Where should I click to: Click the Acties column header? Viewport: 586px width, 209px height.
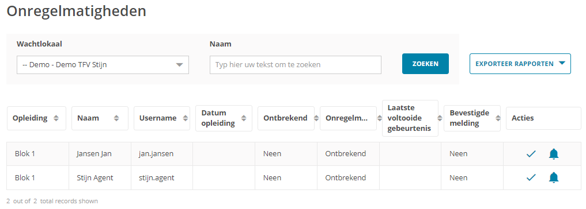(x=543, y=118)
